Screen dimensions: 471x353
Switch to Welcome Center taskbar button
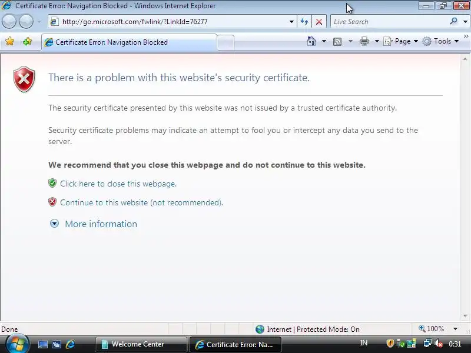tap(141, 344)
